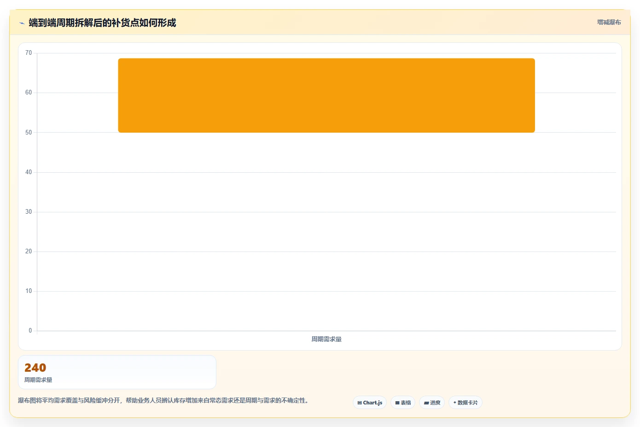Click the y-axis tick label 50
The height and width of the screenshot is (427, 640).
pyautogui.click(x=29, y=133)
